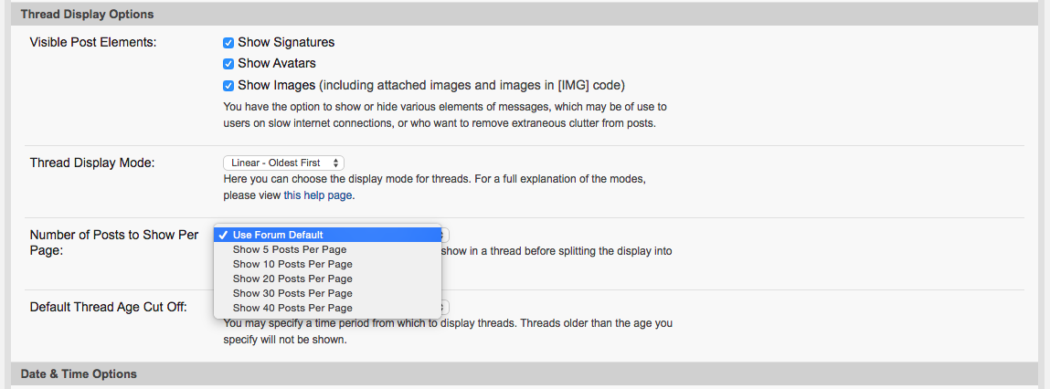Pick Show 30 Posts Per Page
Image resolution: width=1050 pixels, height=389 pixels.
[327, 294]
